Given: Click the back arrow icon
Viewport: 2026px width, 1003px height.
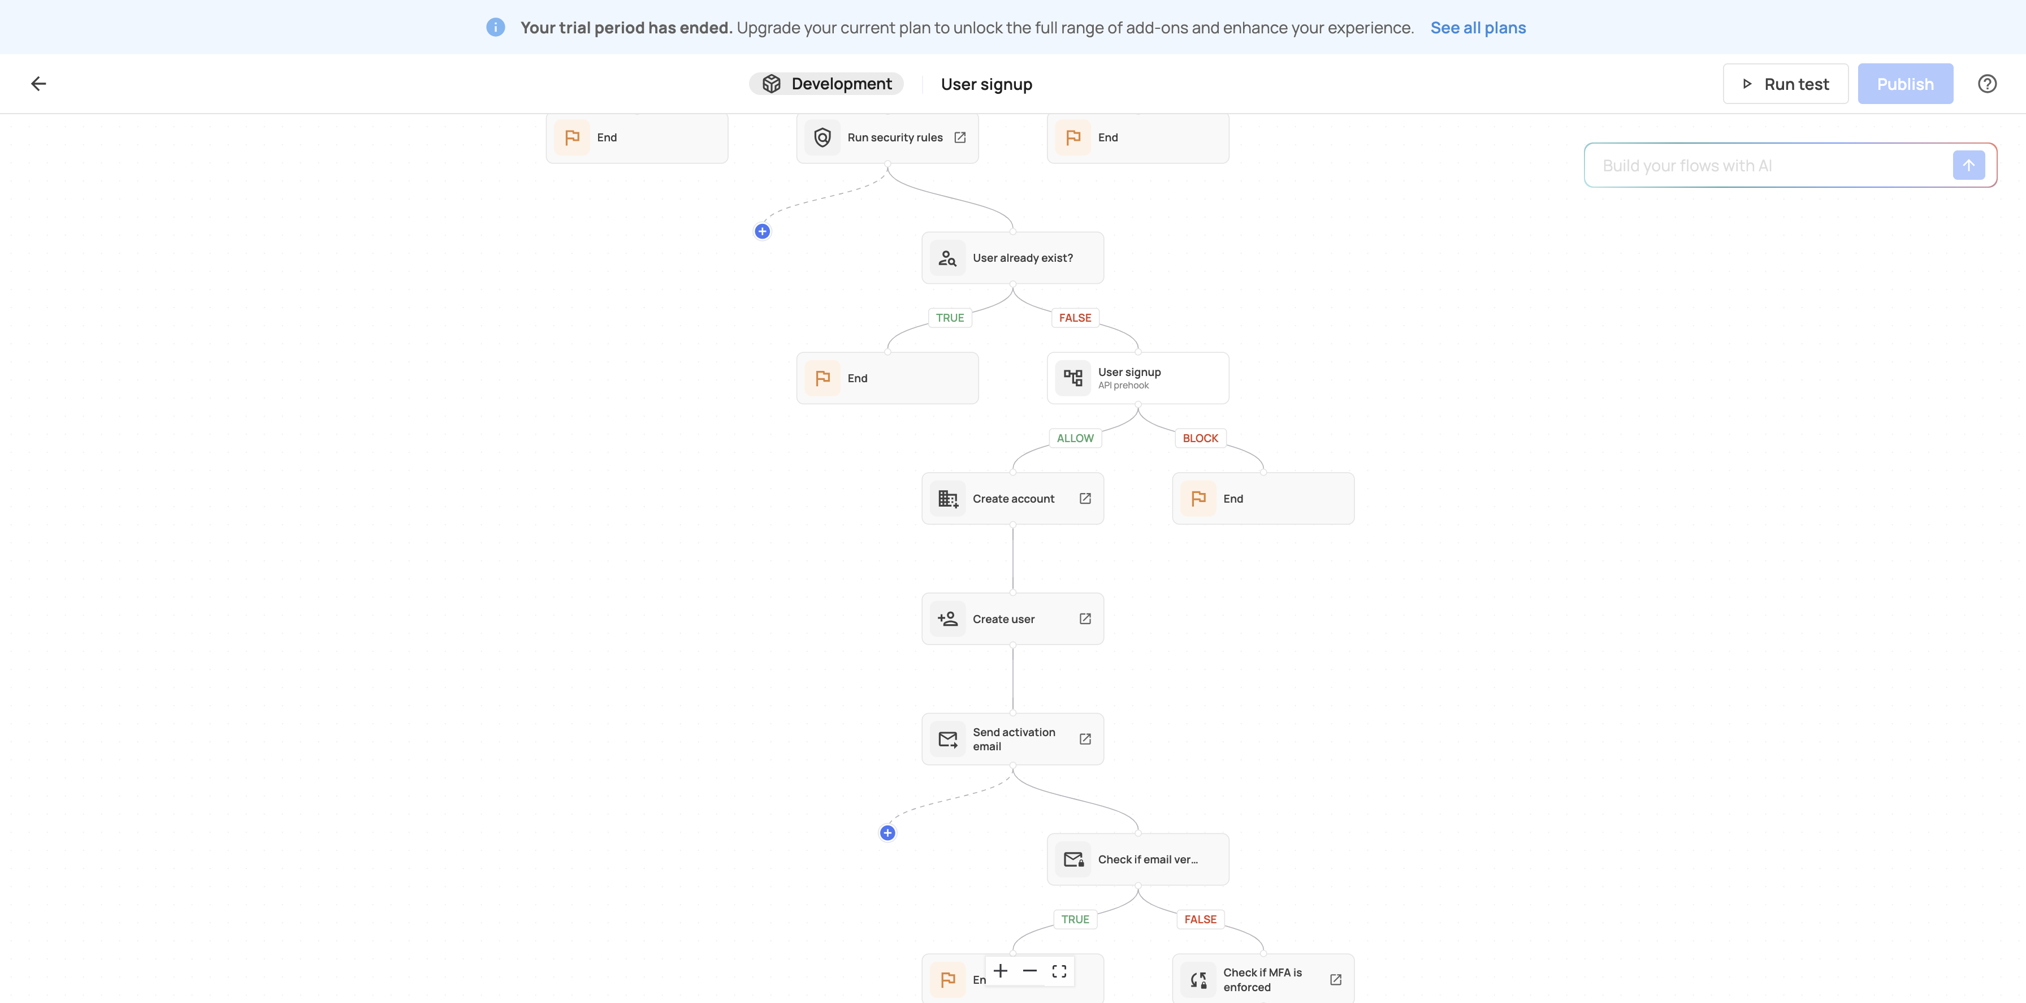Looking at the screenshot, I should point(38,83).
